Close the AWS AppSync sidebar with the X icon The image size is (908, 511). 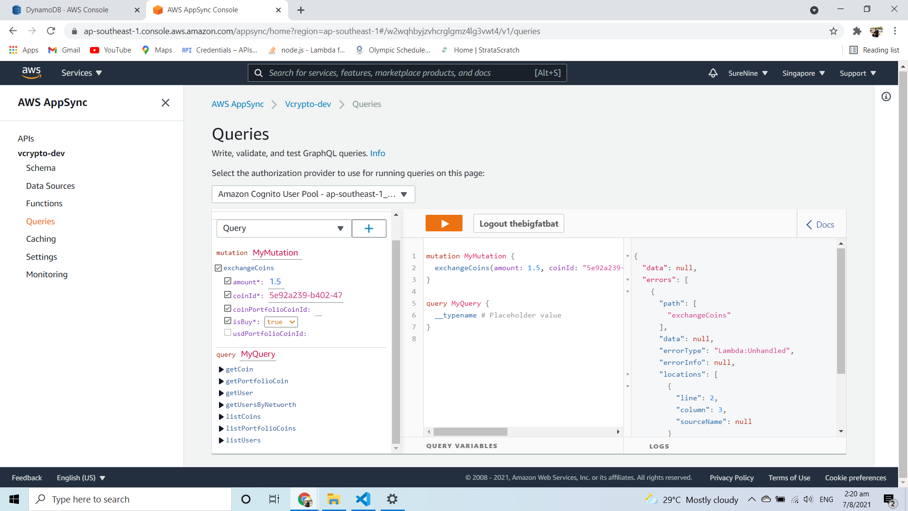[166, 103]
